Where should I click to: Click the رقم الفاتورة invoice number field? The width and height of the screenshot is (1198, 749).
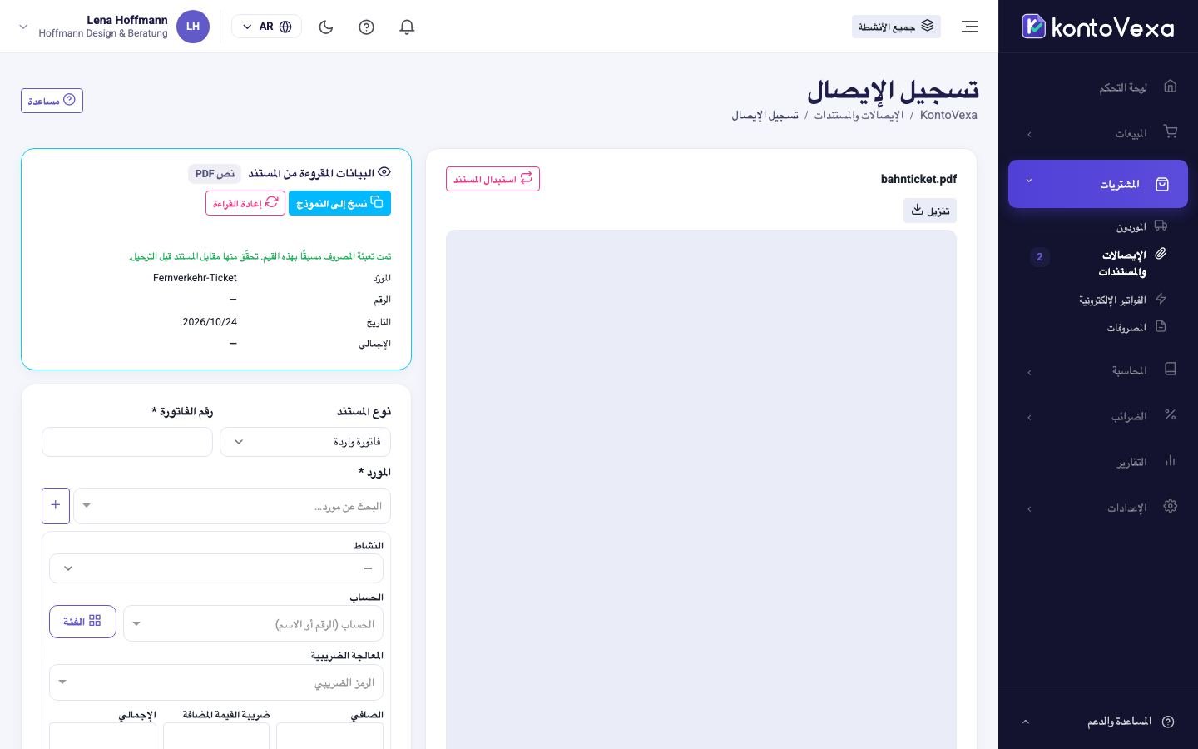[x=127, y=442]
